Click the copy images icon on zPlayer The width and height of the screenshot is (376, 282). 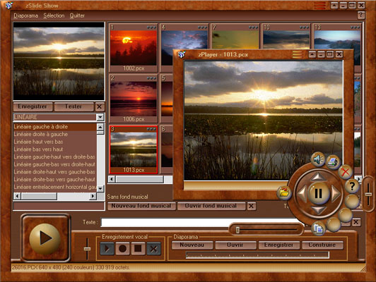(x=318, y=228)
